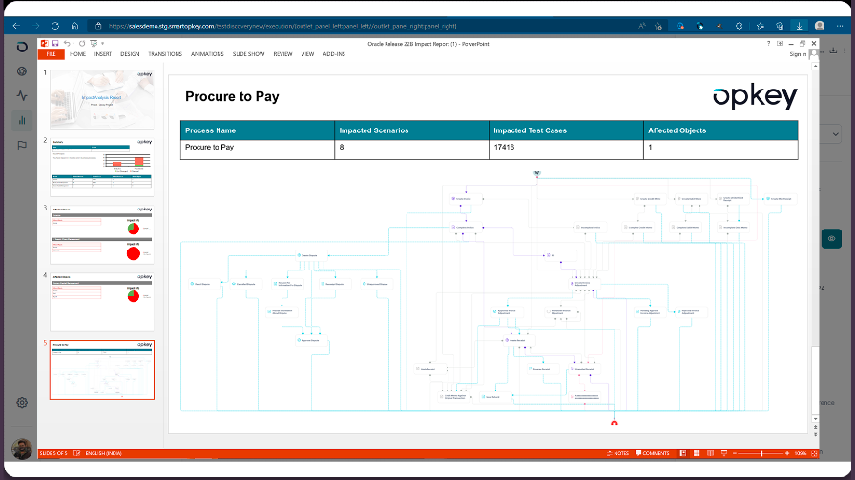Image resolution: width=855 pixels, height=480 pixels.
Task: Click the 109% zoom level
Action: [800, 453]
